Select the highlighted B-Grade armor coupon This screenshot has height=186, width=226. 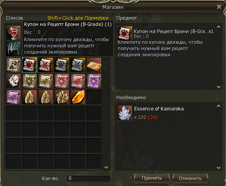(30, 65)
